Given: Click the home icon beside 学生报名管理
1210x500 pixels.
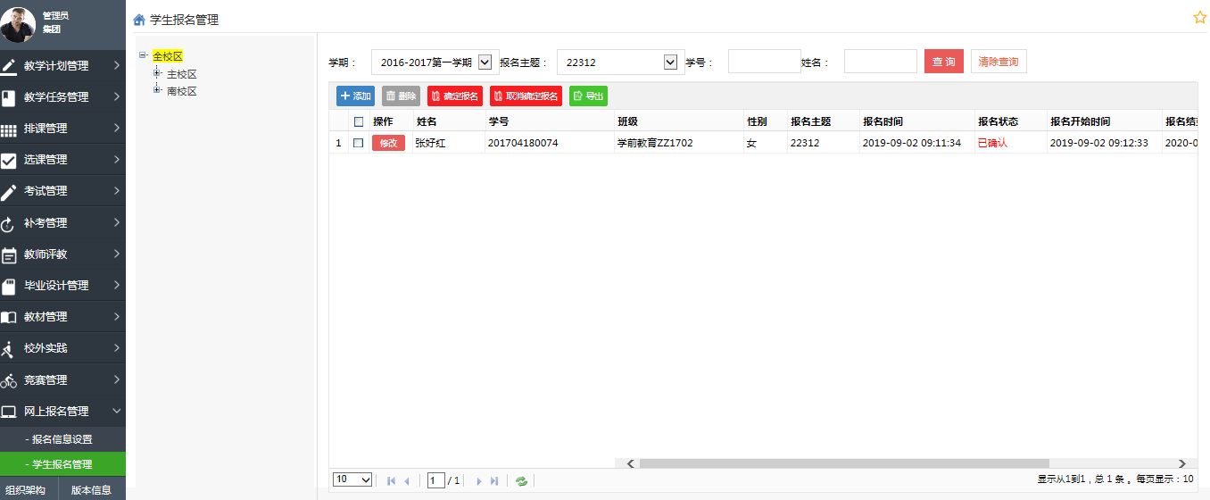Looking at the screenshot, I should click(139, 20).
